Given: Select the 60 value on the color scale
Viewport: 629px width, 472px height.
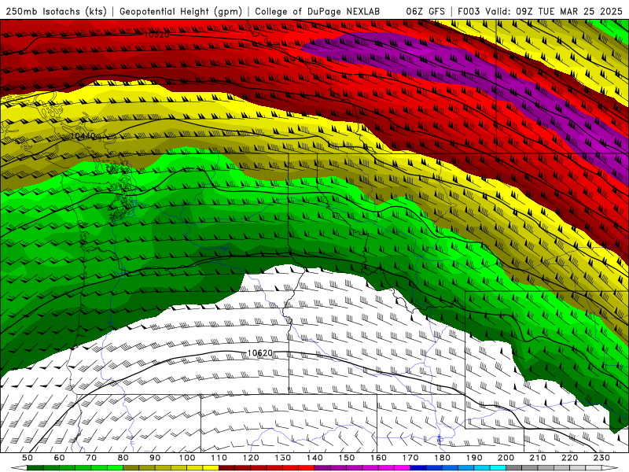Looking at the screenshot, I should [59, 458].
